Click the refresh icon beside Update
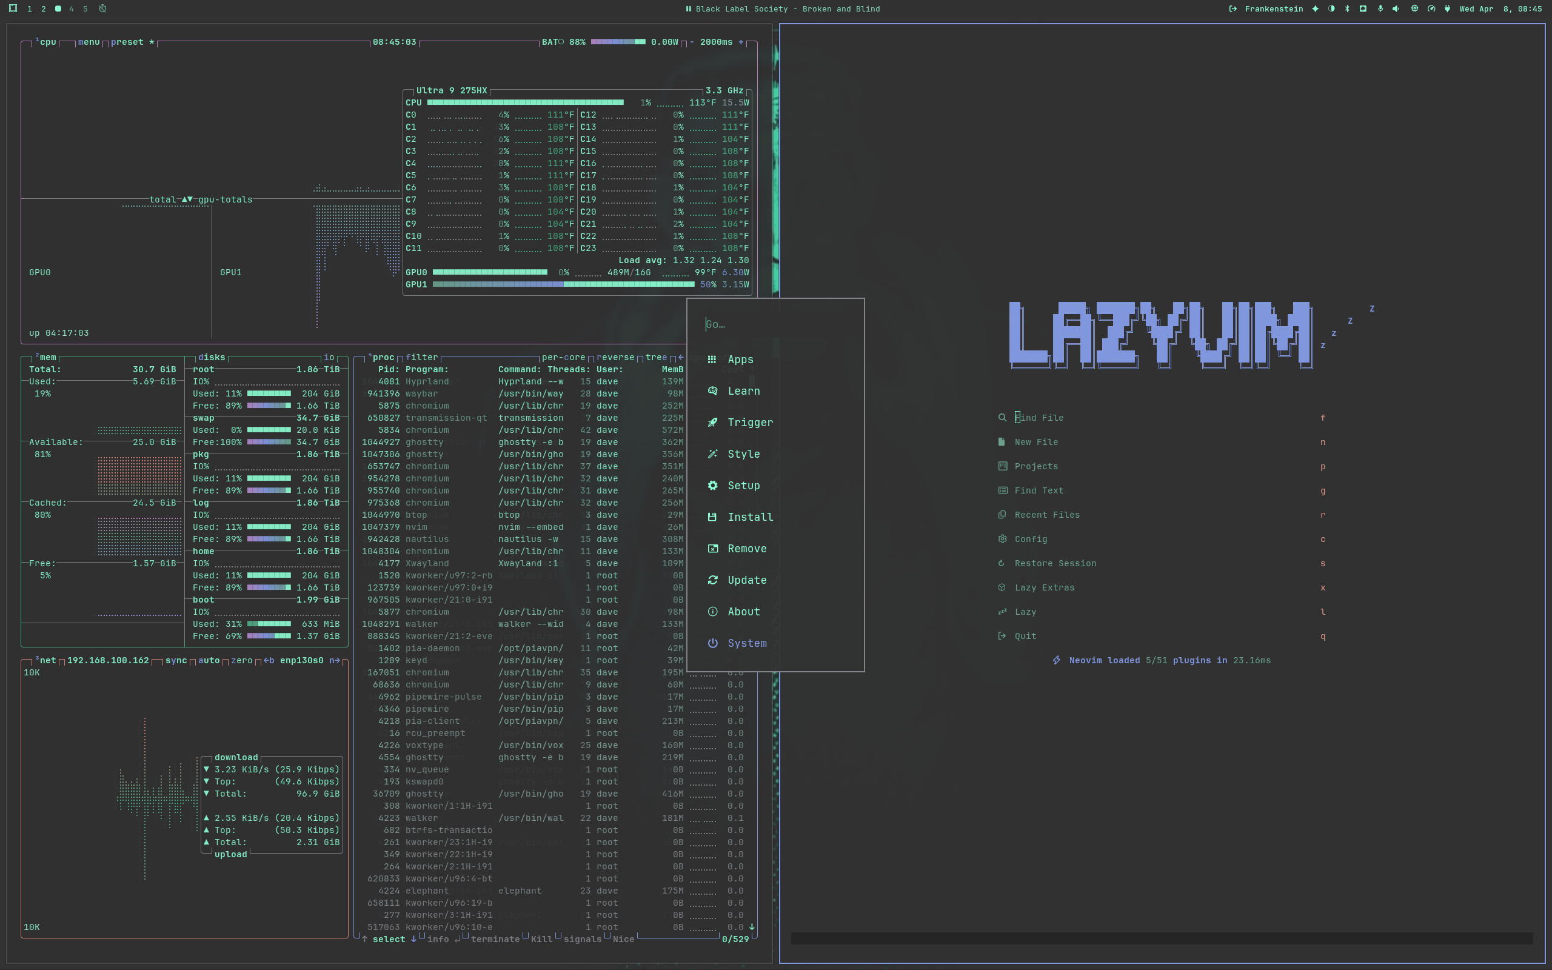Screen dimensions: 1552x970 tap(712, 580)
